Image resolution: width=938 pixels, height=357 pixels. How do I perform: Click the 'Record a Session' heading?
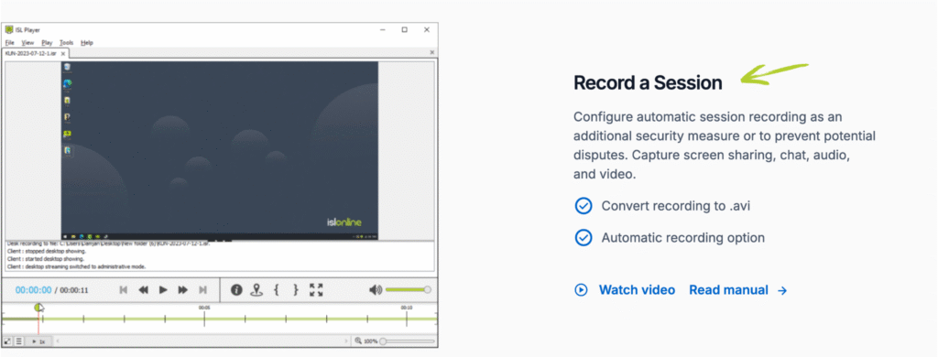pos(648,82)
